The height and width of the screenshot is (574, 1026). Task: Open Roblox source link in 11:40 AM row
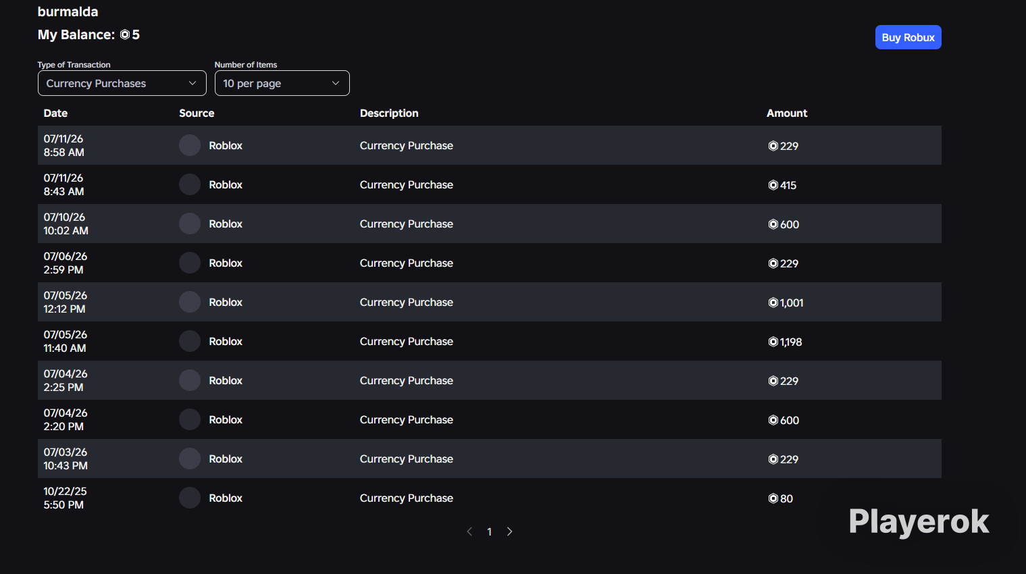click(x=226, y=341)
